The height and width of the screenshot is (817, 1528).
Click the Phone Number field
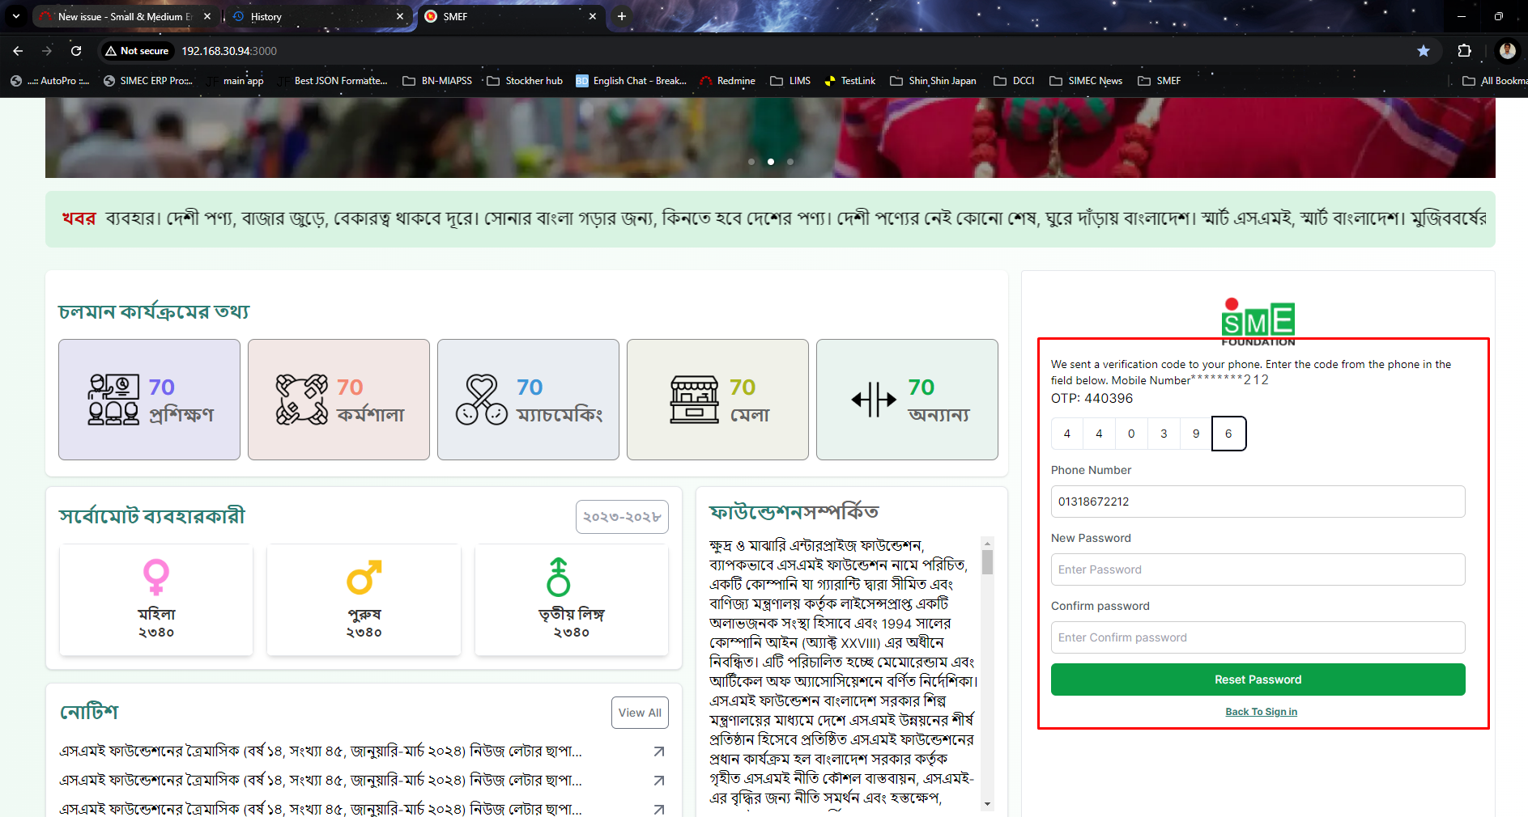[x=1258, y=502]
